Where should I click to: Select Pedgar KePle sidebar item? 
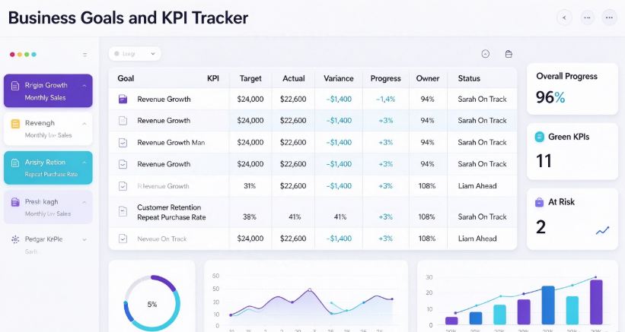pyautogui.click(x=48, y=244)
